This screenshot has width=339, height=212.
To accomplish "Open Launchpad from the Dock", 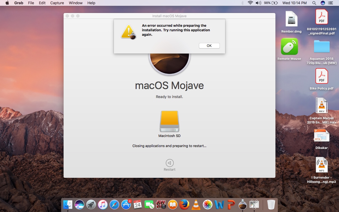I will tap(91, 205).
